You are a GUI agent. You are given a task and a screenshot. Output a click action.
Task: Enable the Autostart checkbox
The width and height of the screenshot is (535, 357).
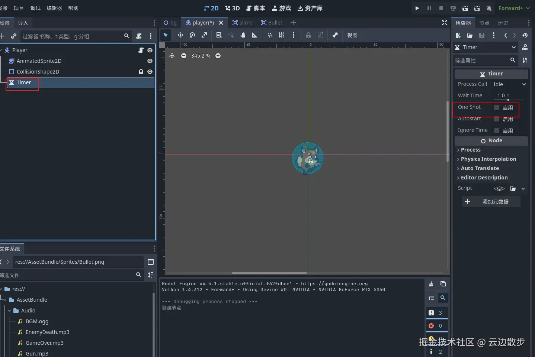tap(497, 119)
